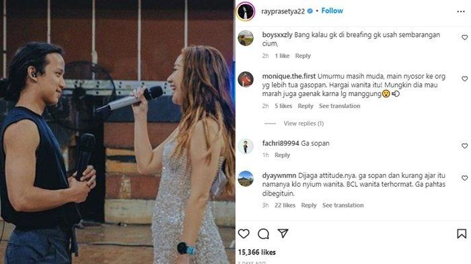
Task: Show translation of monique.the.first's comment
Action: coord(339,106)
